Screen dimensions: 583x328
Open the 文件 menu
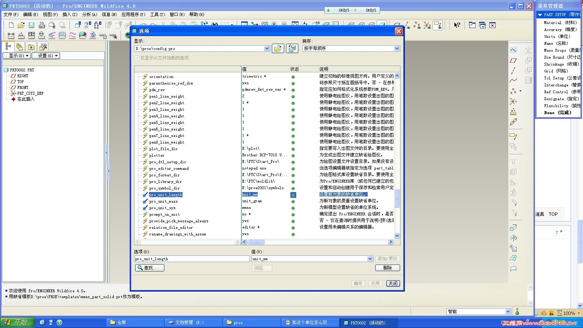point(11,15)
